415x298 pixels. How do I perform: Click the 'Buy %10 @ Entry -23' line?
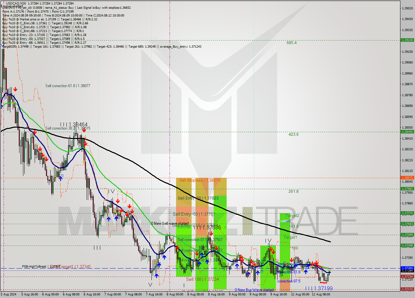(x=44, y=35)
